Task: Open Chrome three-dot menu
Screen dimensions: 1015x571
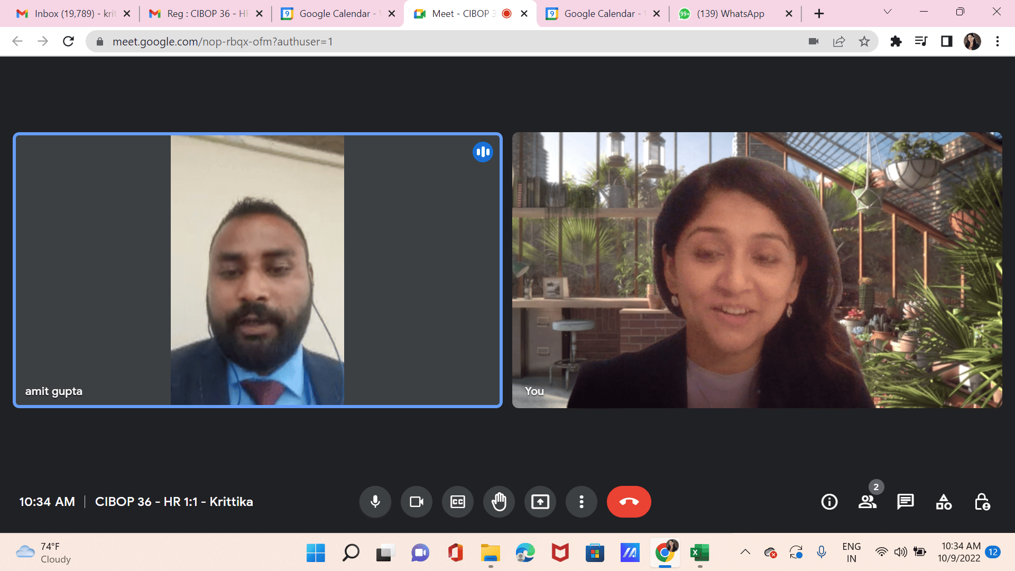Action: click(x=998, y=41)
